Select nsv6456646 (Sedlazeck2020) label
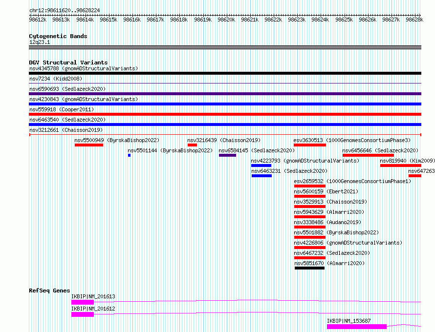 [x=380, y=150]
